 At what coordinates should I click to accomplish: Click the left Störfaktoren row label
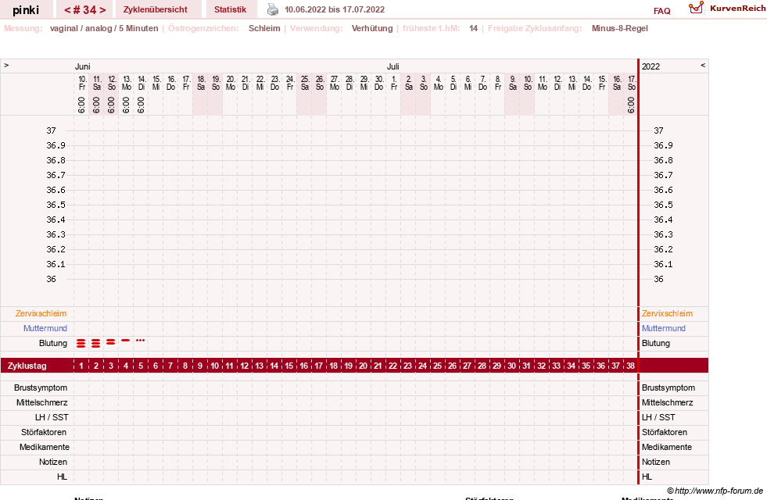(44, 432)
